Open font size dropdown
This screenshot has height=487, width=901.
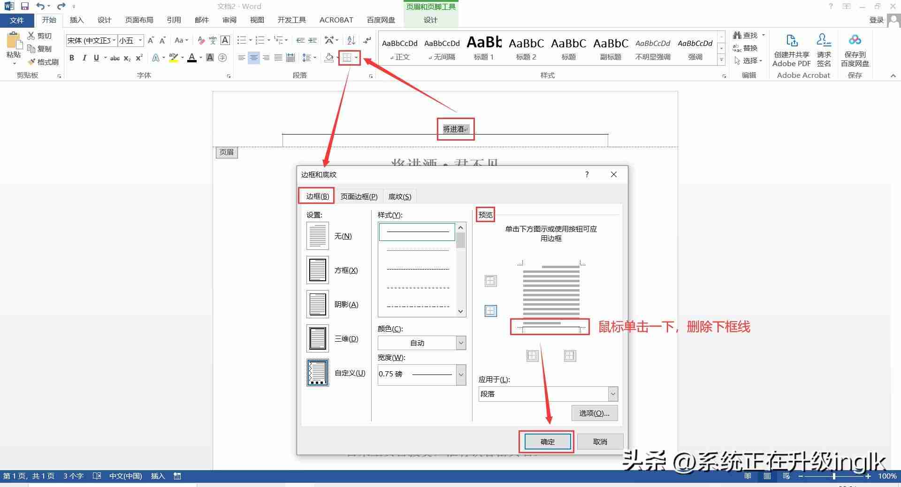[x=140, y=40]
